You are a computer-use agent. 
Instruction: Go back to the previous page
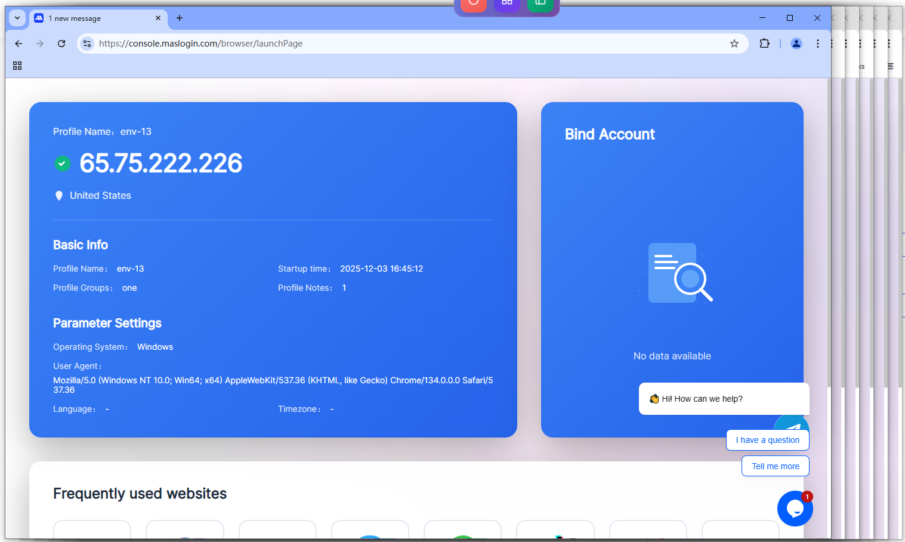click(x=18, y=44)
